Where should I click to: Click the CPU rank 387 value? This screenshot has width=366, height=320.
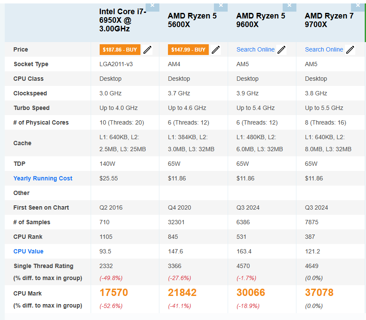pyautogui.click(x=310, y=237)
